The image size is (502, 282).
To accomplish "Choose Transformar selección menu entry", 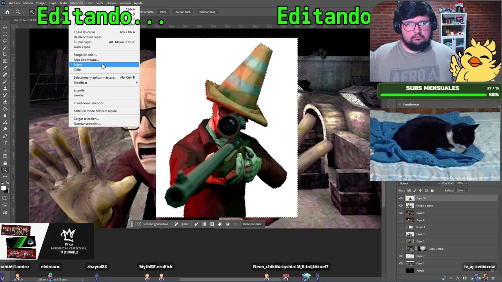I will (x=104, y=103).
